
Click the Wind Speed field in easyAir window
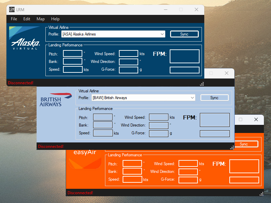coord(188,163)
